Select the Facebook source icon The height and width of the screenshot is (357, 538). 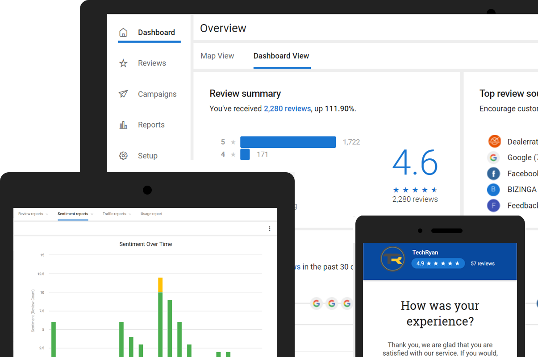point(493,174)
